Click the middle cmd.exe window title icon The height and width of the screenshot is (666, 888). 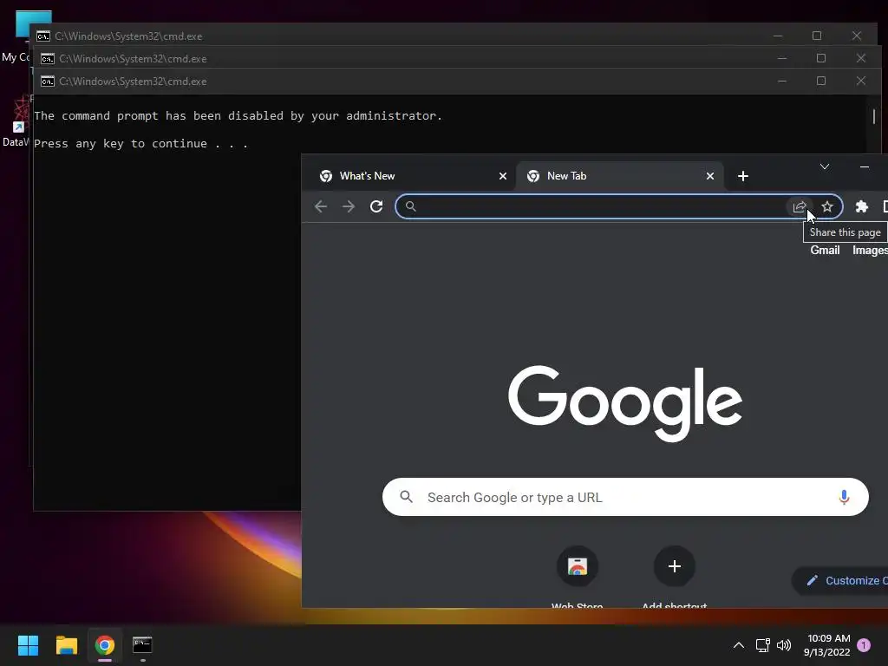[x=48, y=59]
